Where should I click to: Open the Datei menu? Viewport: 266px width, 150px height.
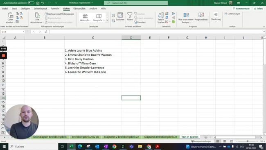(5, 9)
